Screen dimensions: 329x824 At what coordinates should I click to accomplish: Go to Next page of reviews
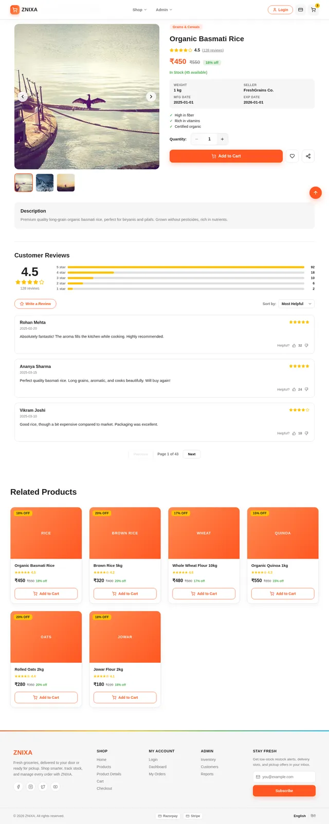coord(192,454)
